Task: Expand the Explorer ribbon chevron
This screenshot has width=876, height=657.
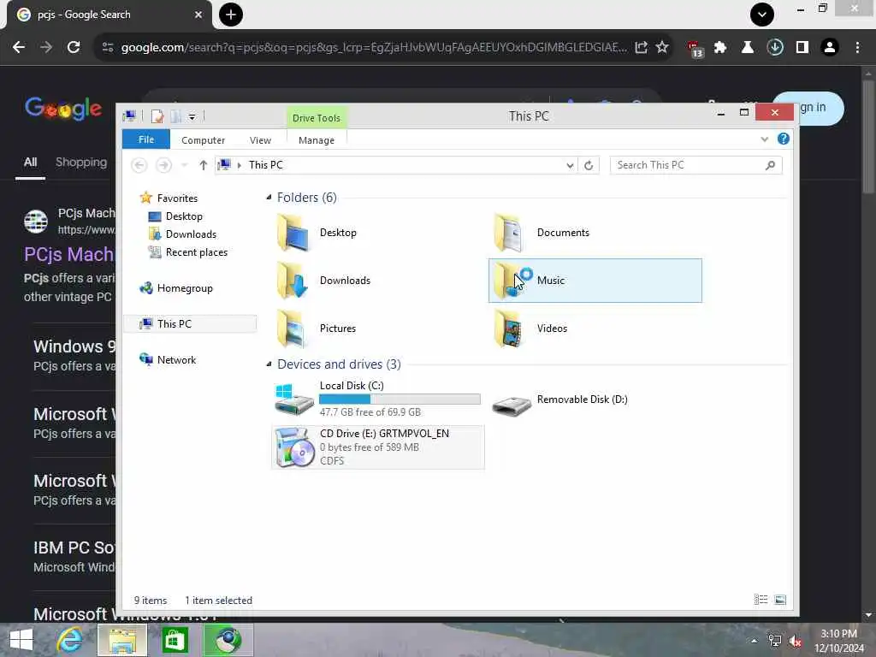Action: (764, 139)
